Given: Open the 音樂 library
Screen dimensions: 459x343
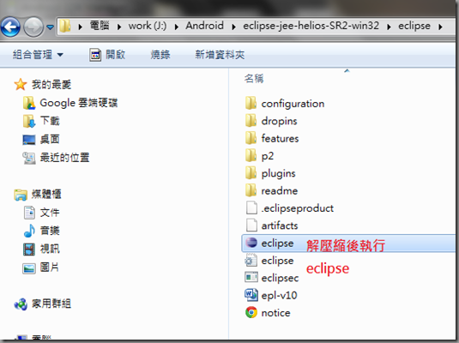Looking at the screenshot, I should pyautogui.click(x=50, y=231).
